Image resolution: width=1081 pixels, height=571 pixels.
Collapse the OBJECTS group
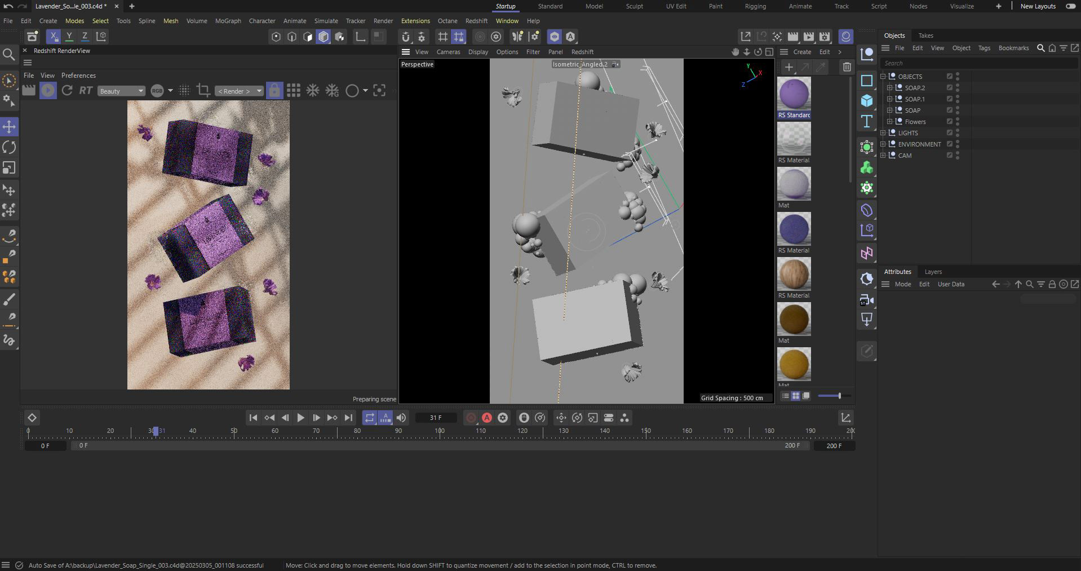(x=883, y=77)
